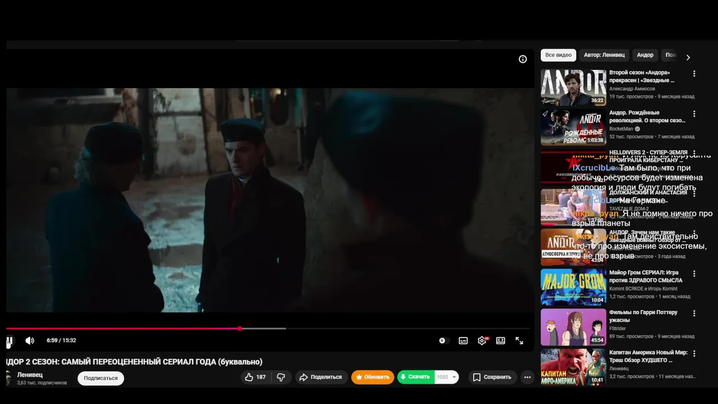Click the main video frame
This screenshot has width=718, height=404.
269,200
